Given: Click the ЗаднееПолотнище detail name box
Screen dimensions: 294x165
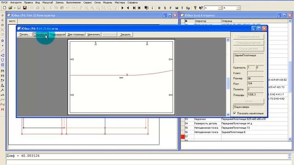Looking at the screenshot, I should click(249, 58).
